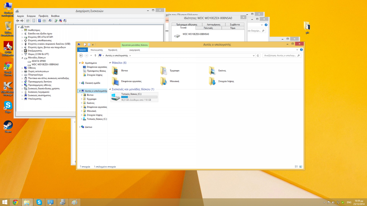
Task: Open Πολιτικές tab in WDC properties dialog
Action: (208, 28)
